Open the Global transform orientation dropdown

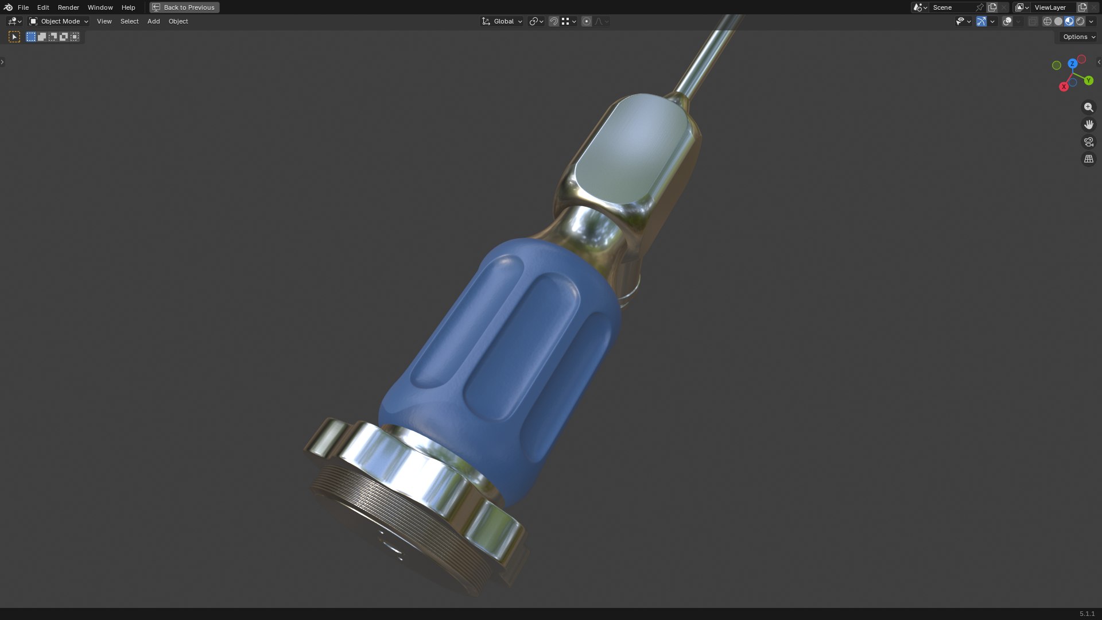[502, 21]
